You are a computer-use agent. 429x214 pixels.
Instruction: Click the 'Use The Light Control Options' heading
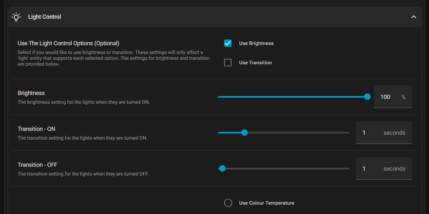pos(68,43)
